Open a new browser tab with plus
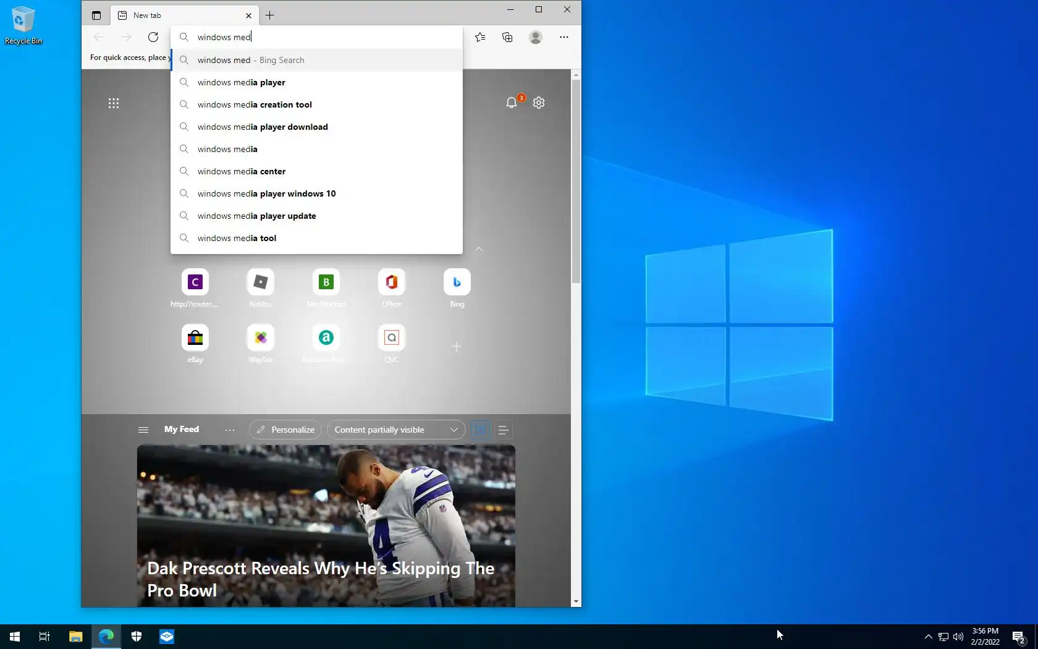Image resolution: width=1038 pixels, height=649 pixels. click(269, 15)
